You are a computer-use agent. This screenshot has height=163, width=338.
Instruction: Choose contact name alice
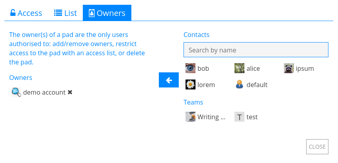point(253,68)
